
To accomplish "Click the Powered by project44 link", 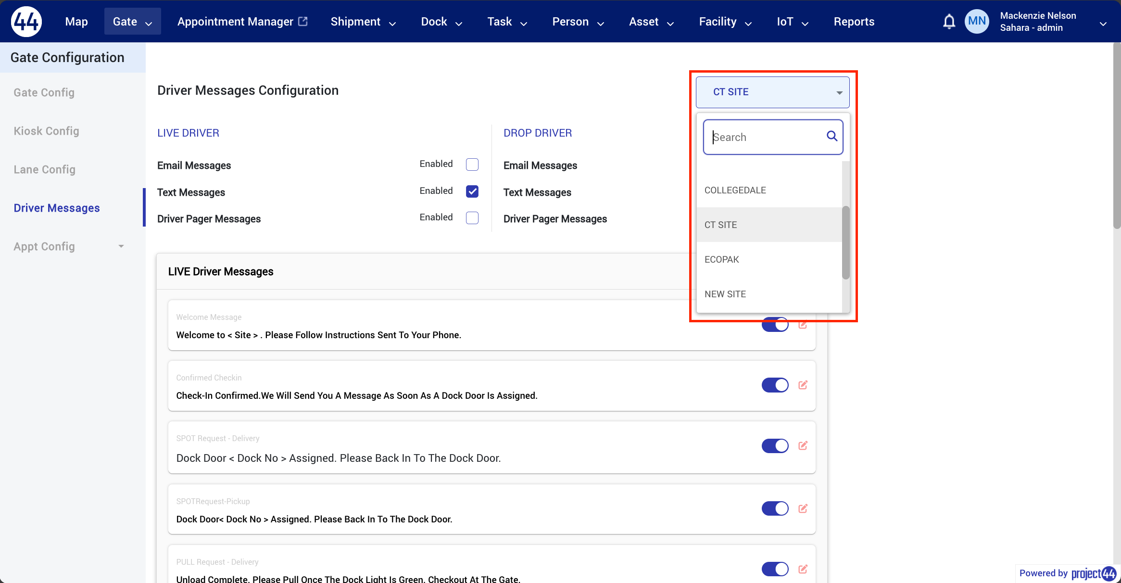I will tap(1068, 573).
